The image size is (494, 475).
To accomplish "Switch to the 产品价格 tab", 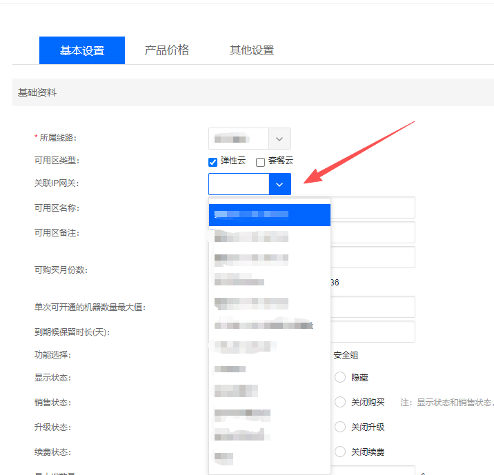I will tap(166, 50).
